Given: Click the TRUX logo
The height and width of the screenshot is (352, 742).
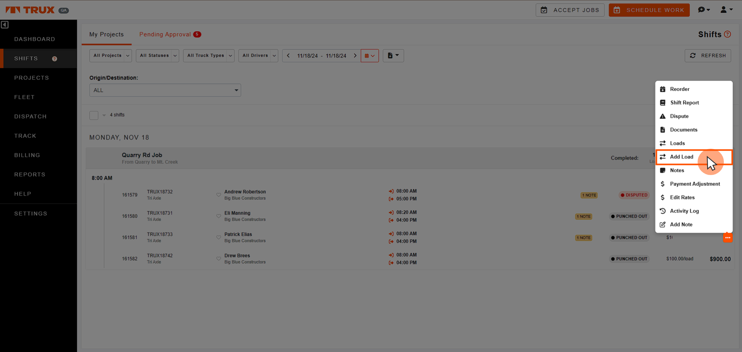Looking at the screenshot, I should point(30,10).
